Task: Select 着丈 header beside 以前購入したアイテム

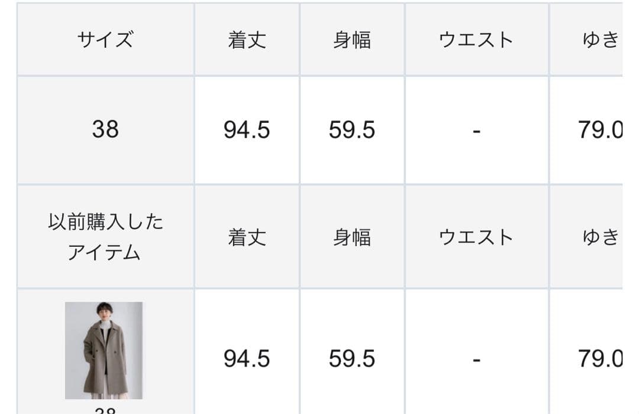Action: pyautogui.click(x=247, y=237)
